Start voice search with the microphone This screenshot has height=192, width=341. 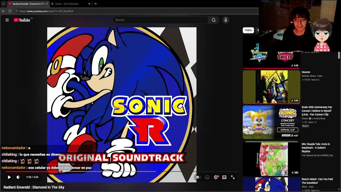[226, 20]
